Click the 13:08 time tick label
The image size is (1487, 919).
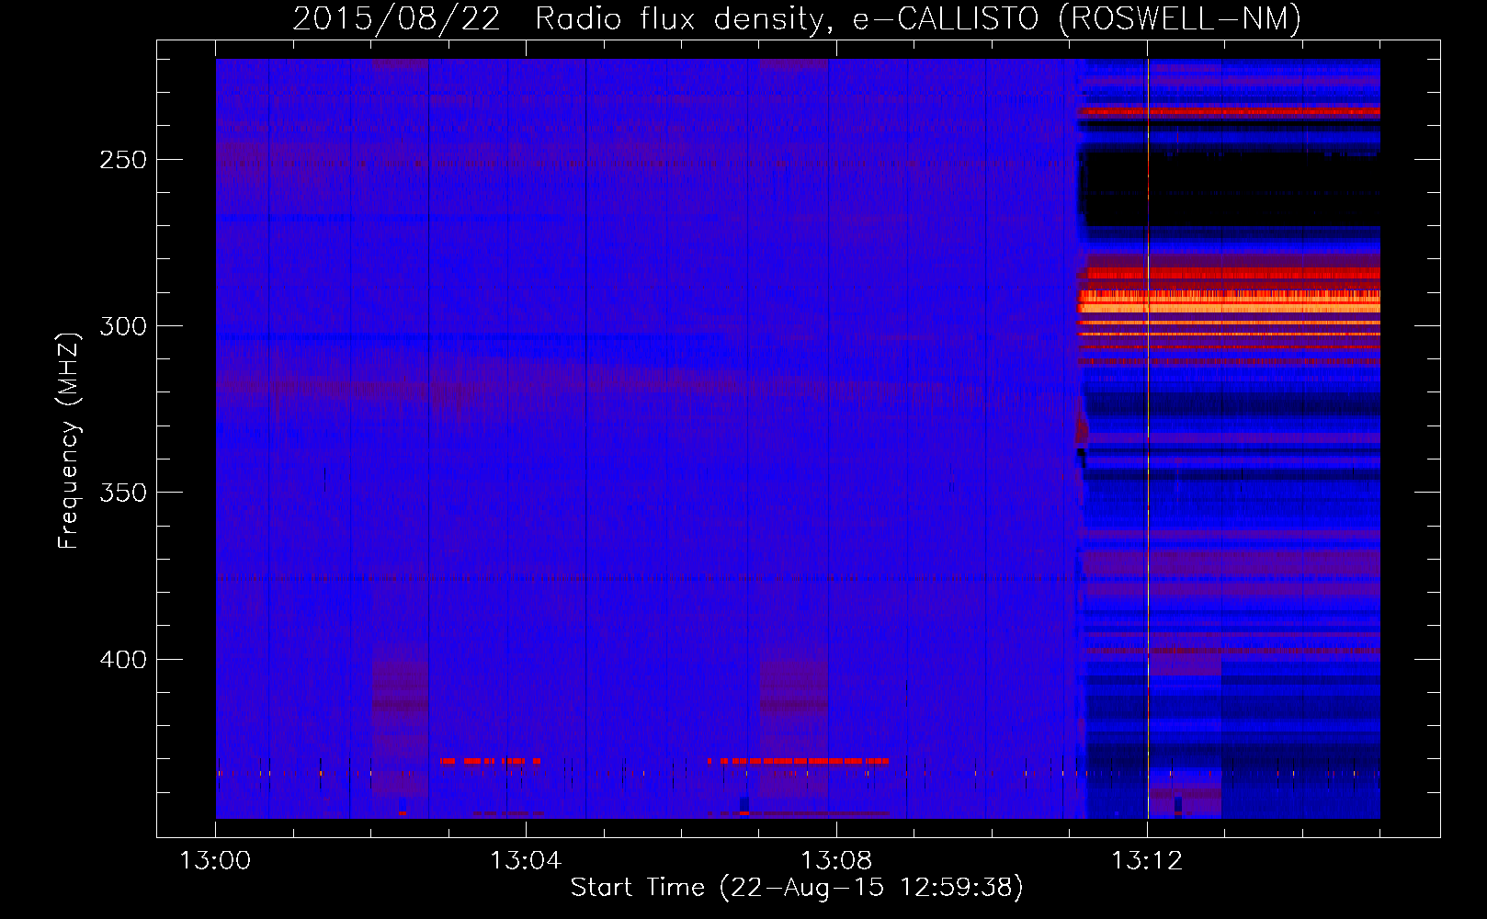(x=836, y=860)
